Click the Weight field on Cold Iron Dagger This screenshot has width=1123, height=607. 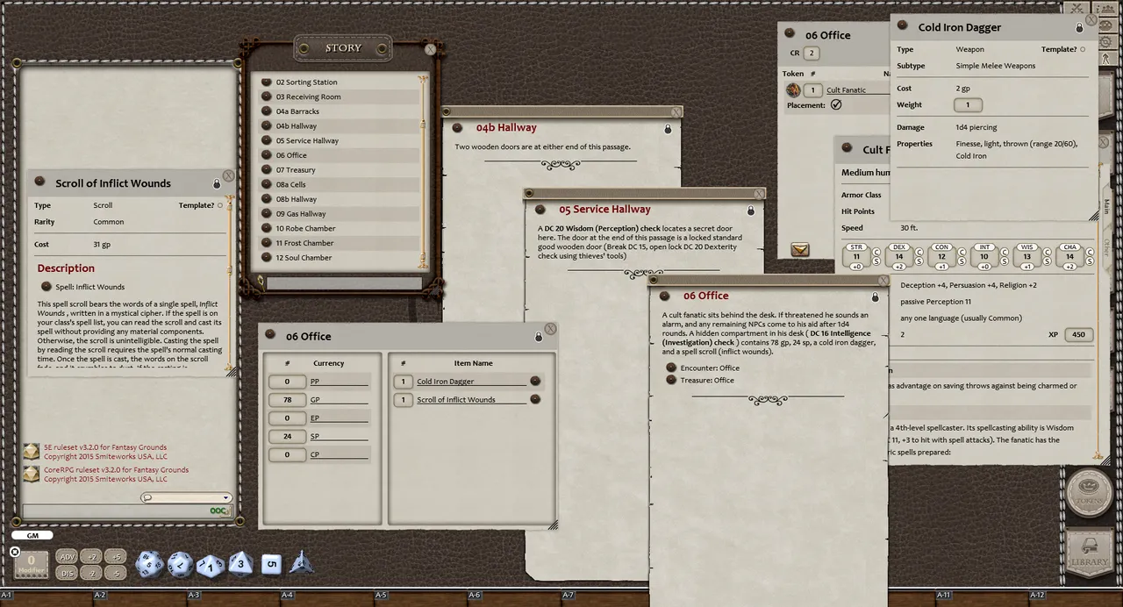(968, 104)
